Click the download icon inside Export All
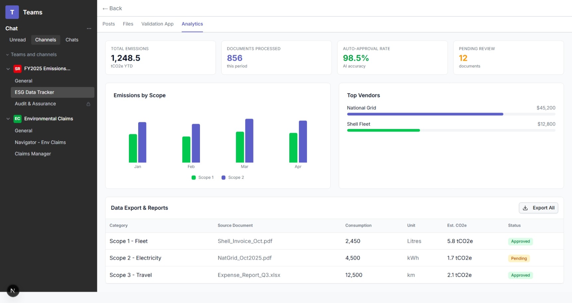 click(525, 208)
